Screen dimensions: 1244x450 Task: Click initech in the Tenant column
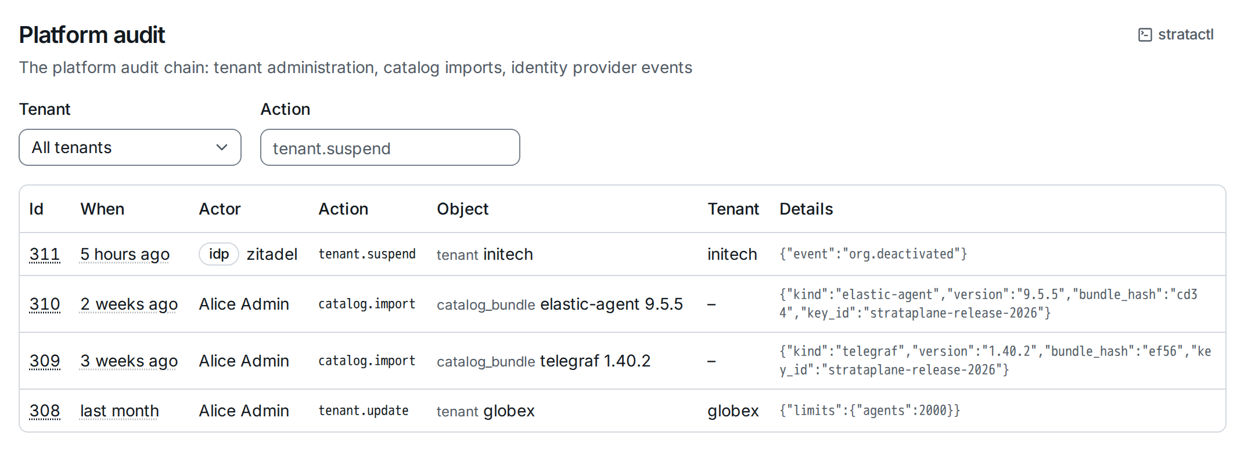[732, 254]
